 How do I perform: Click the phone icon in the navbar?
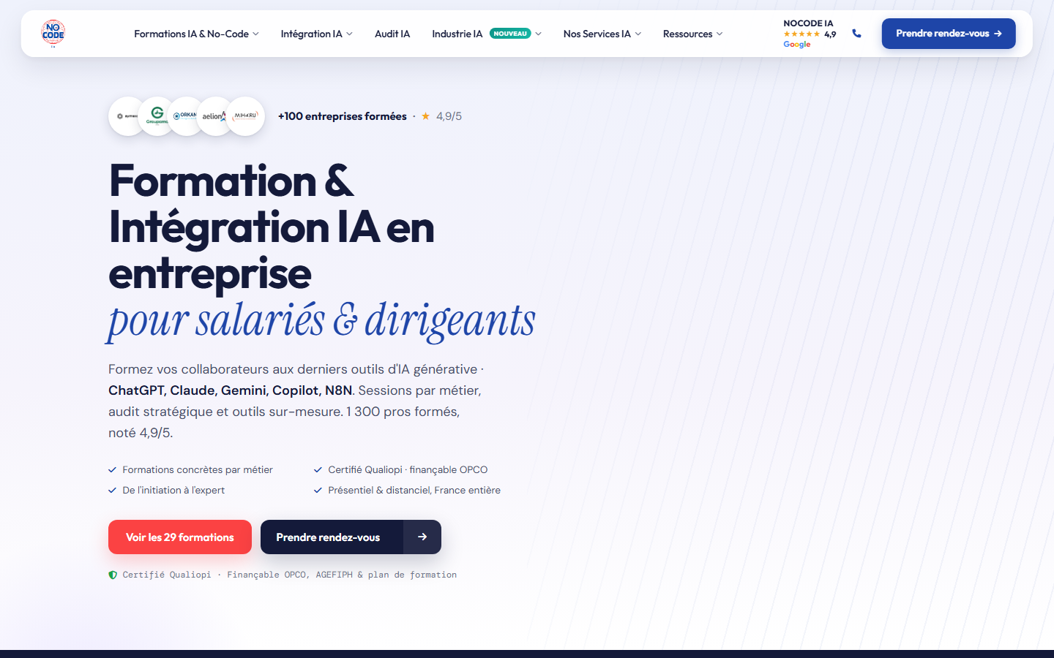point(856,34)
